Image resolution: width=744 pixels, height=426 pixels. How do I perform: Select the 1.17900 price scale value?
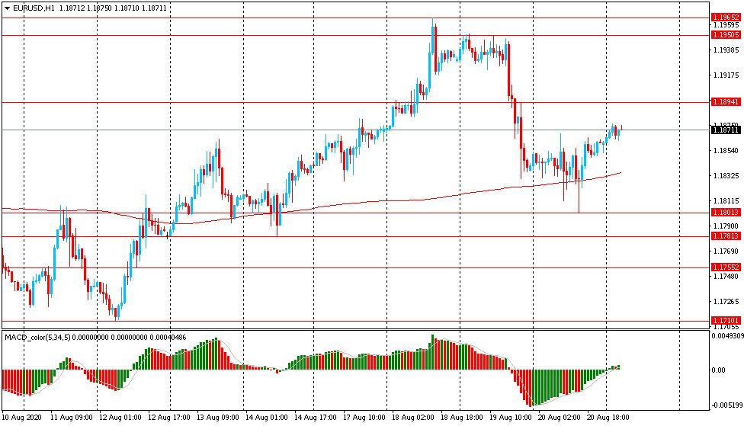click(x=726, y=226)
